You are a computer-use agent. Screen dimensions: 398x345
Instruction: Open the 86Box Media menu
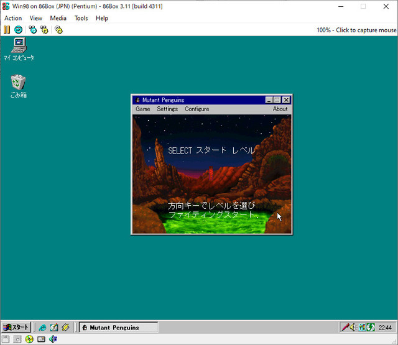pyautogui.click(x=58, y=18)
